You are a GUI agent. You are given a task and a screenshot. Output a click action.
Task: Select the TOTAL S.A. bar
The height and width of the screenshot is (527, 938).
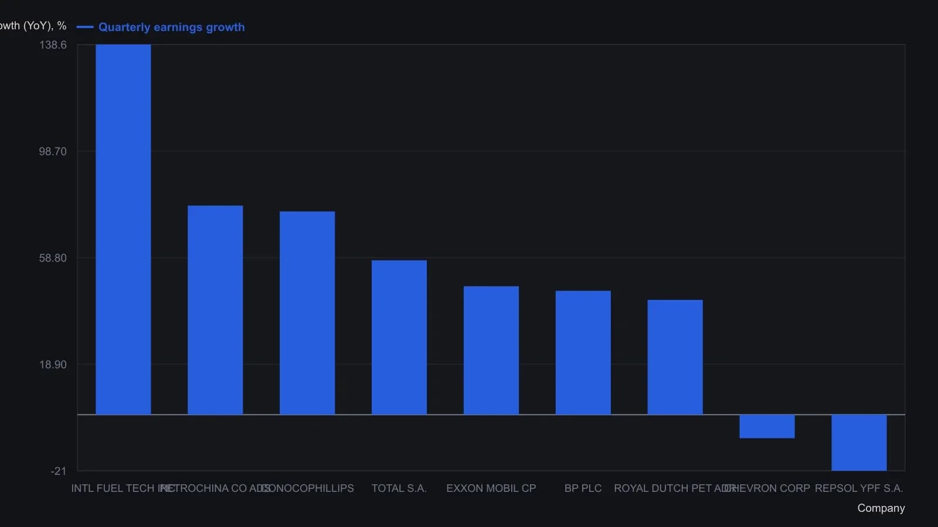399,337
